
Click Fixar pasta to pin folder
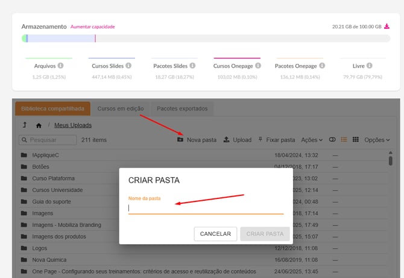tap(276, 140)
